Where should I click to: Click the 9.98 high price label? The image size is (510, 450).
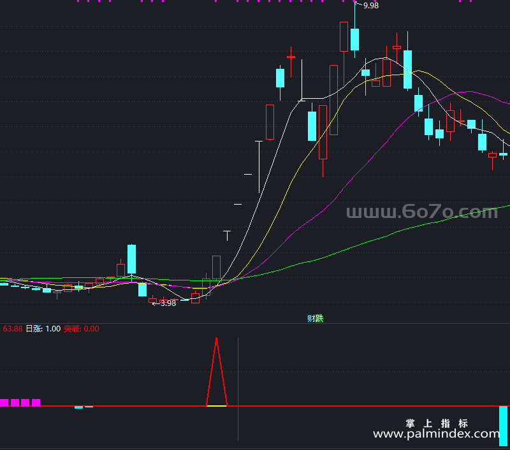click(x=371, y=6)
